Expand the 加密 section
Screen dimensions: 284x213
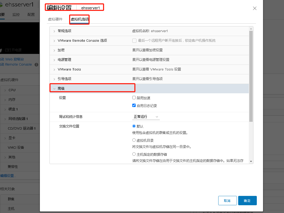(54, 50)
